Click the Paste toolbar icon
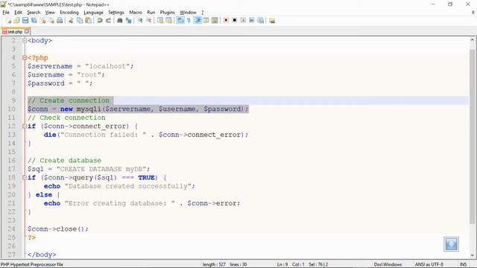Image resolution: width=477 pixels, height=268 pixels. tap(88, 21)
